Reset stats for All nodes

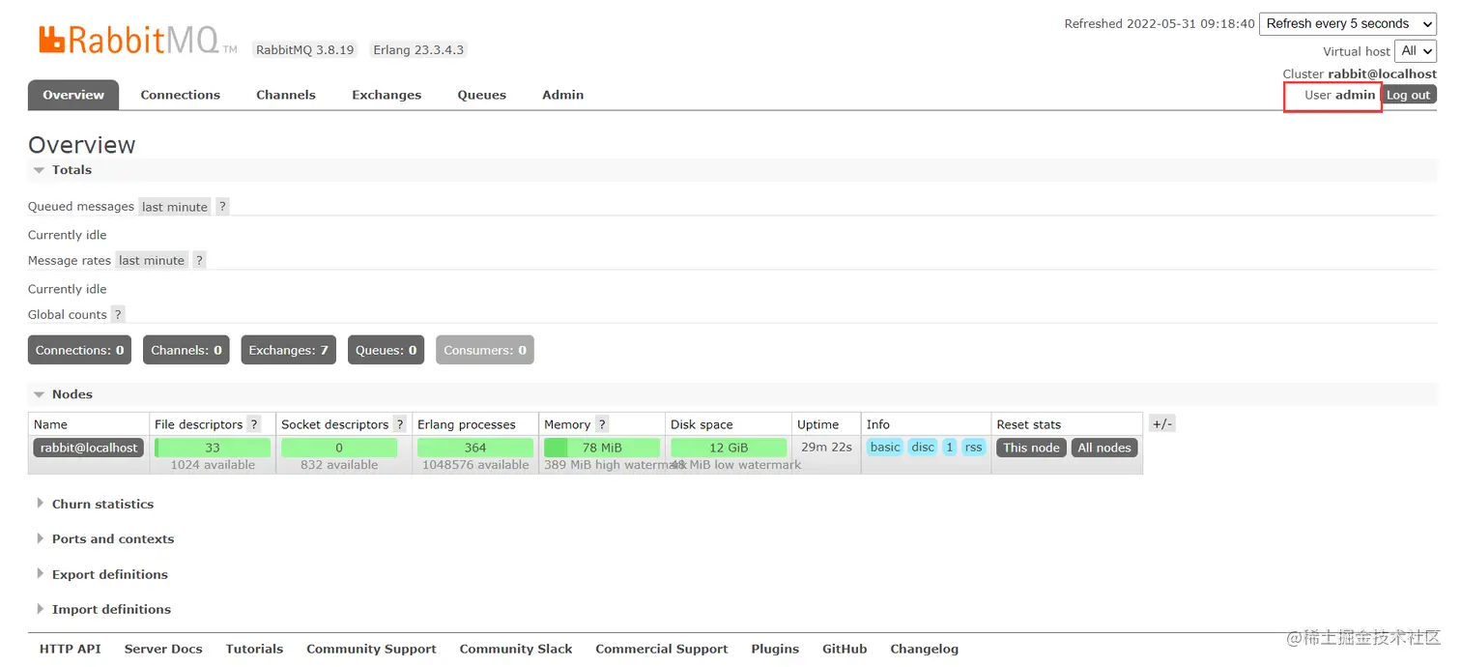(x=1104, y=448)
